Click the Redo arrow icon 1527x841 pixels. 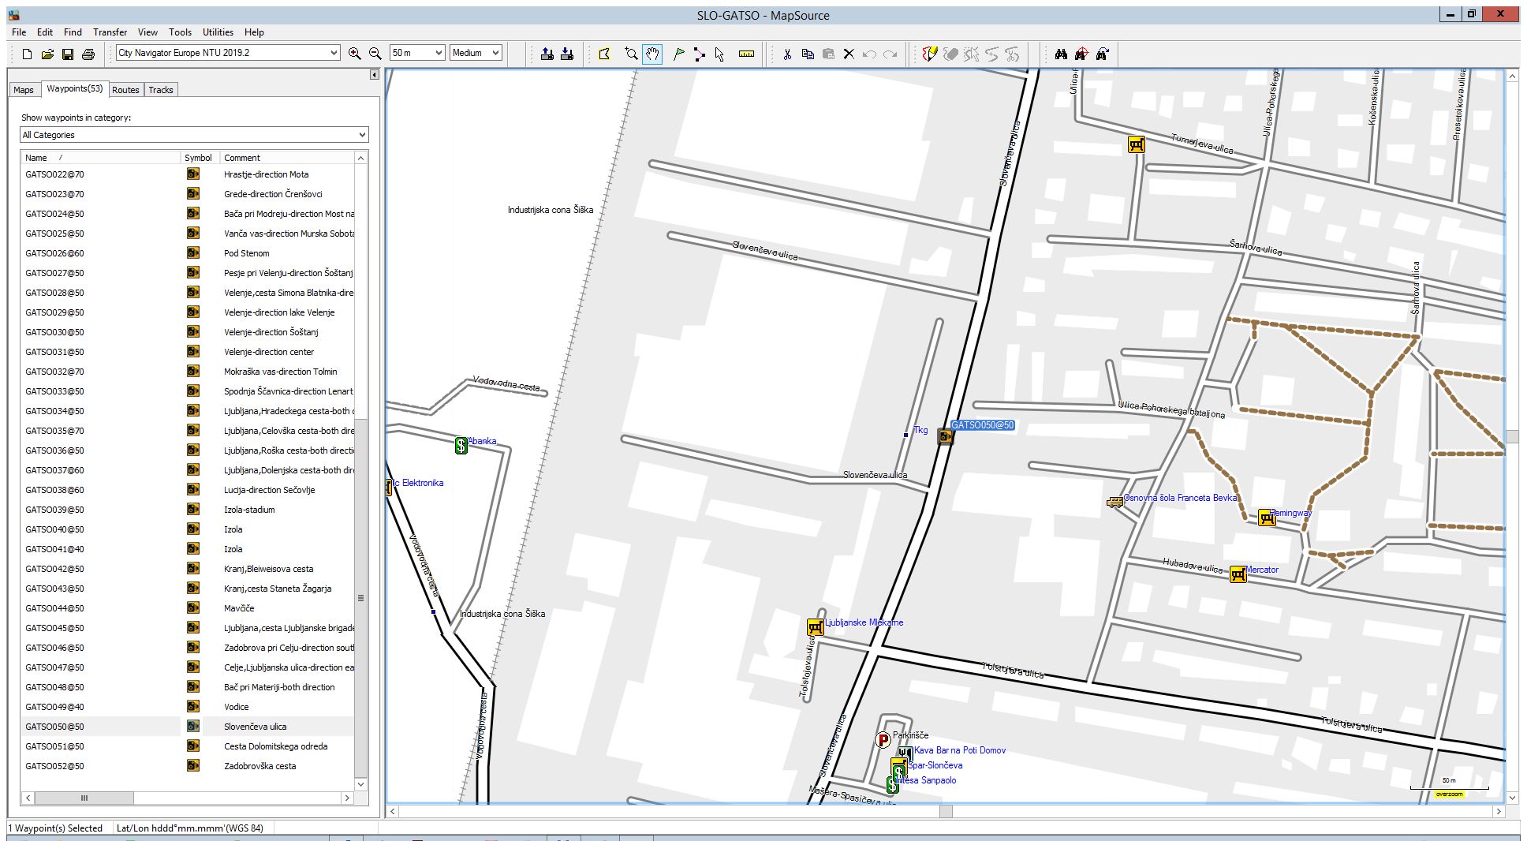[890, 54]
